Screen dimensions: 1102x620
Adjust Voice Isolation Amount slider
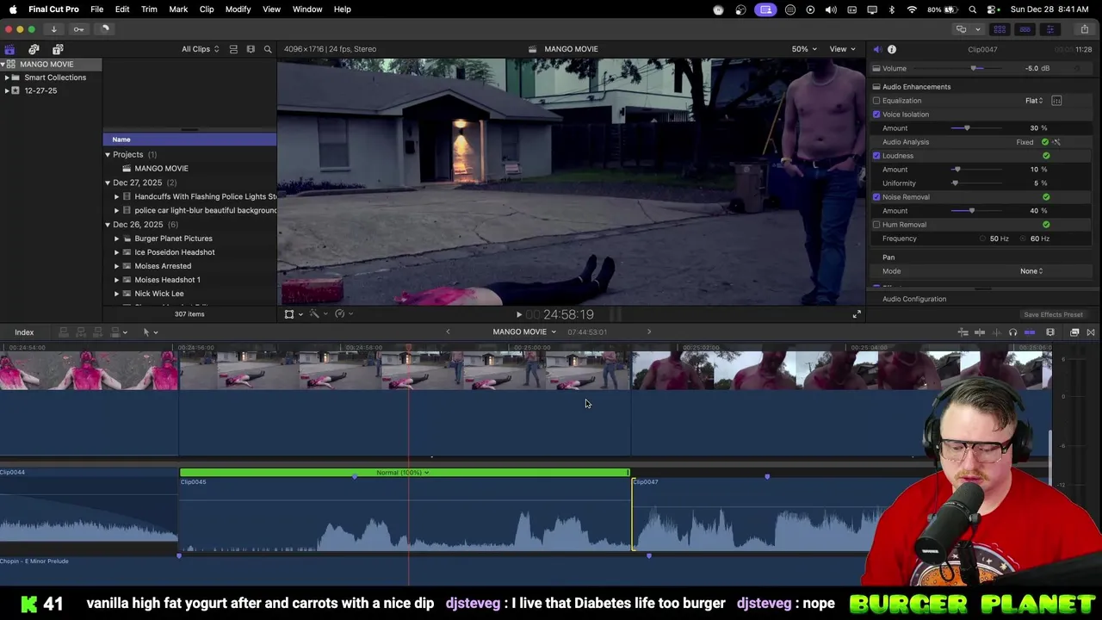pyautogui.click(x=967, y=128)
